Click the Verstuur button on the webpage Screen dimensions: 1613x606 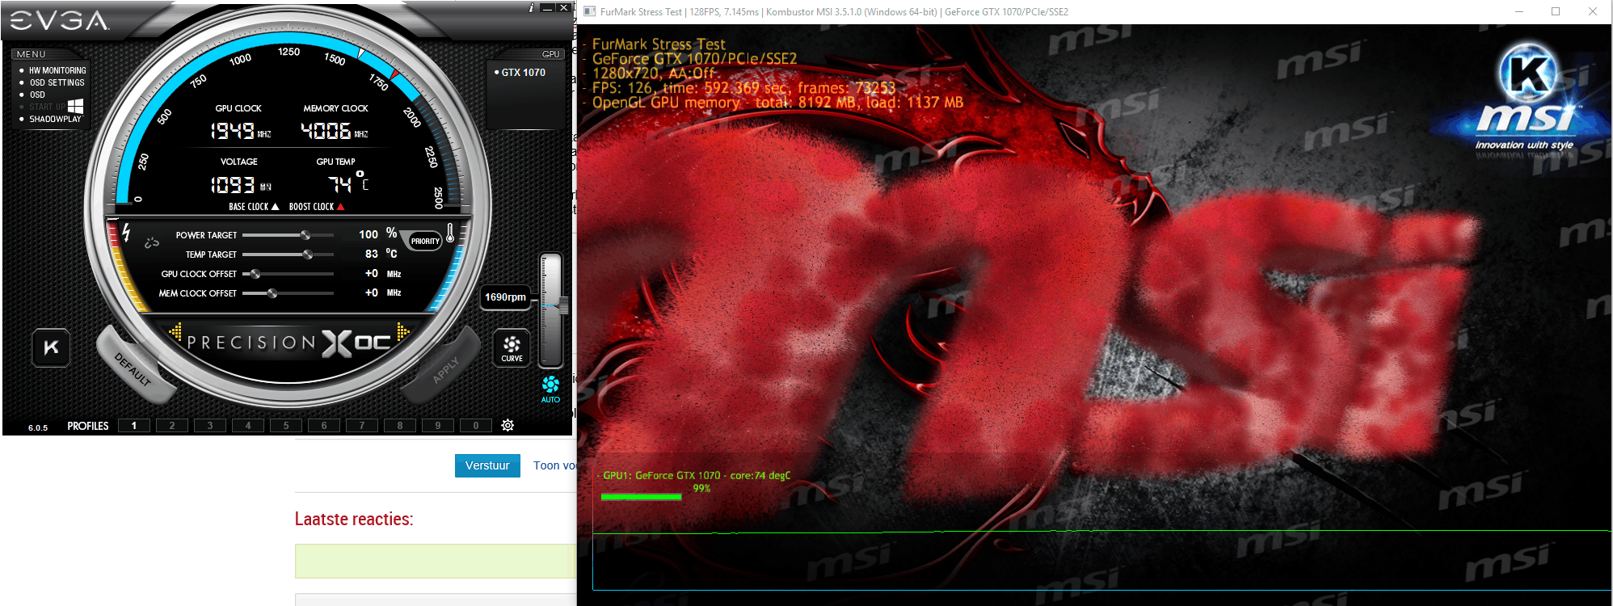click(487, 465)
